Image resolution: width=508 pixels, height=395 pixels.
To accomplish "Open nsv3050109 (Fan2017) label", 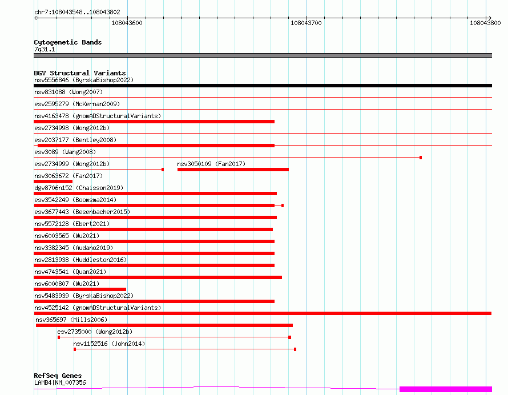I will click(211, 164).
